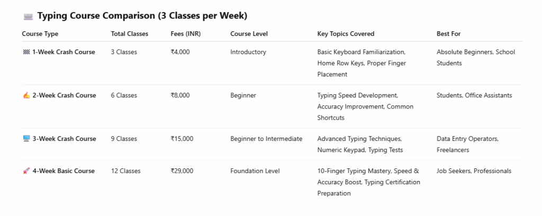Click the Best For column header
This screenshot has height=216, width=542.
tap(449, 34)
